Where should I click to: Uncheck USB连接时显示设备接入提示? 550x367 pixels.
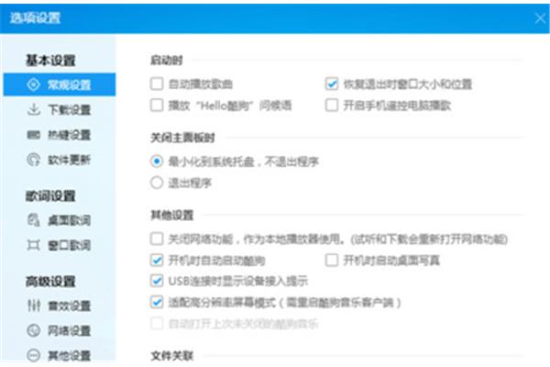pos(157,281)
